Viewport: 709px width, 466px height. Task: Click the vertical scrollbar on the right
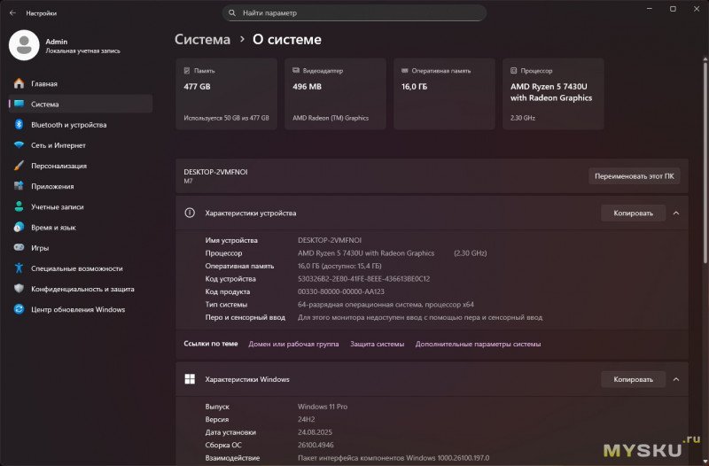[x=705, y=161]
